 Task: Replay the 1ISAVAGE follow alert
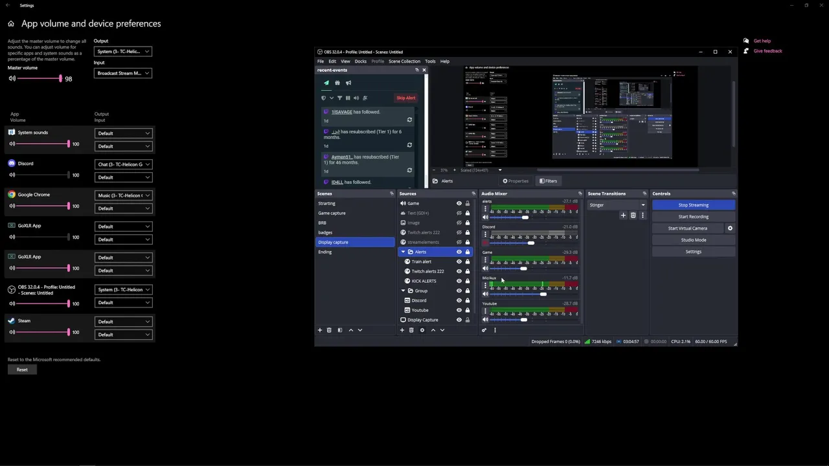pyautogui.click(x=409, y=120)
